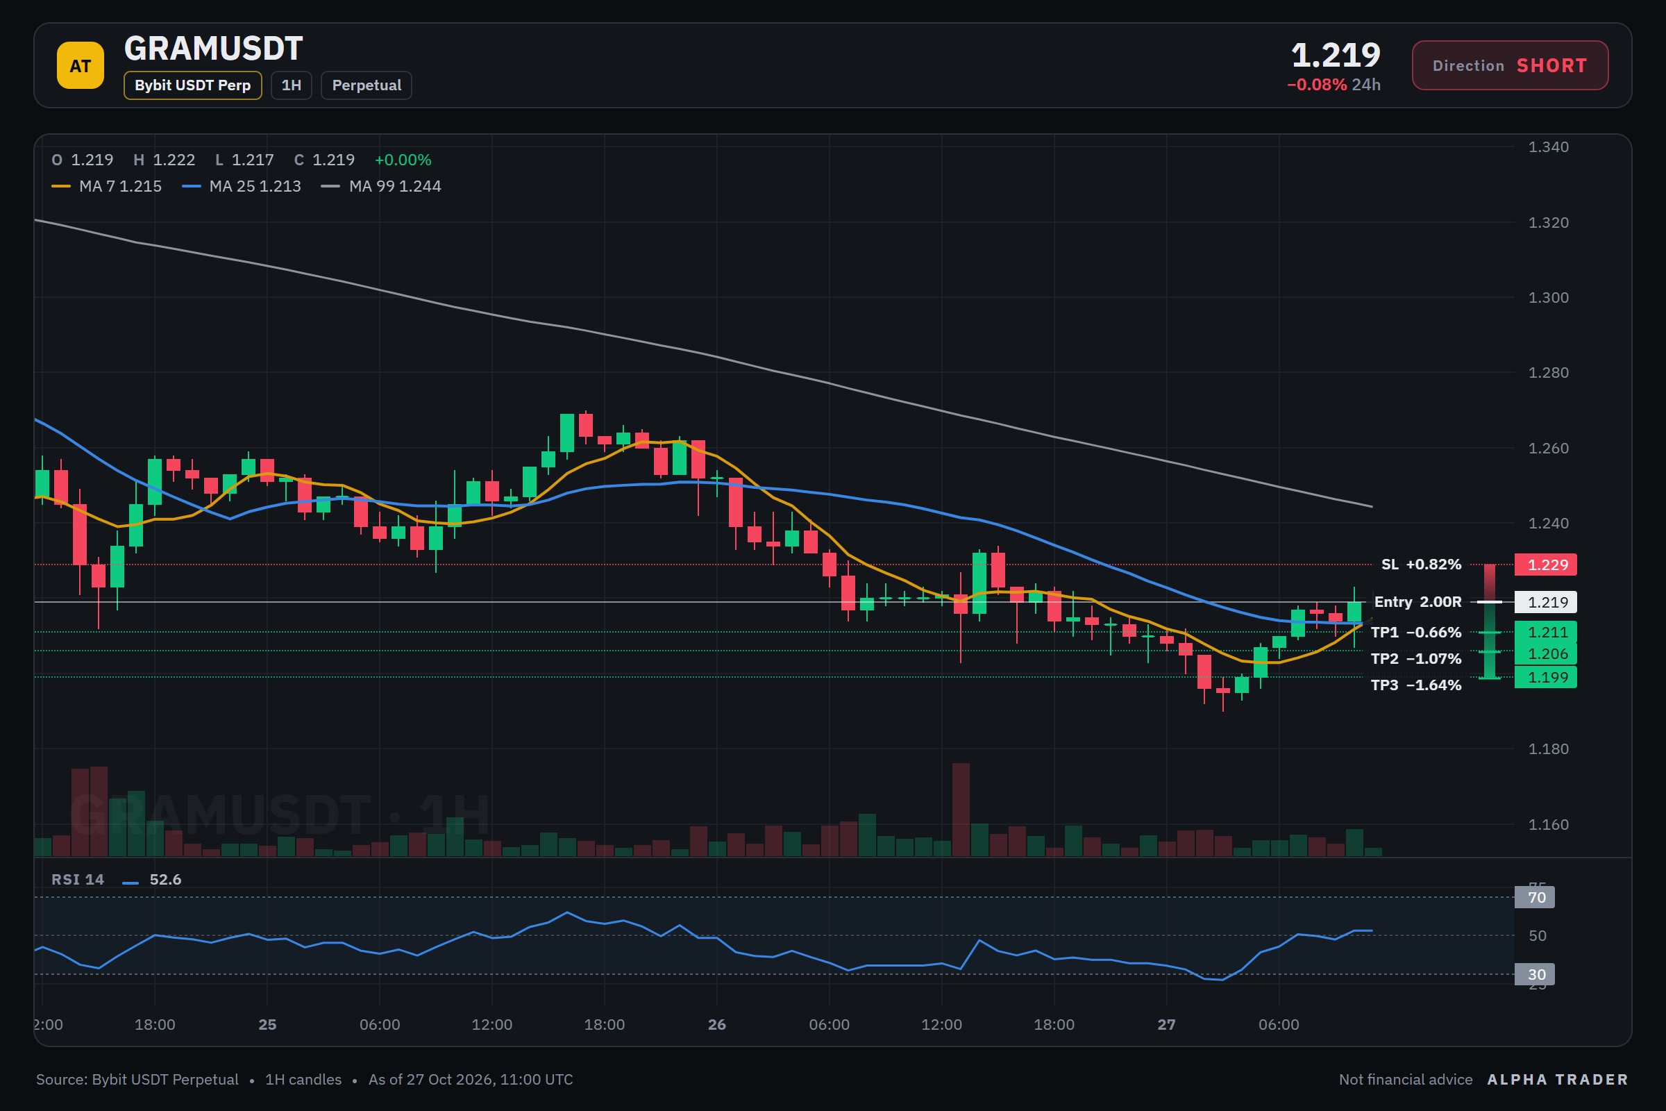Click the O 1.219 open value
The image size is (1666, 1111).
coord(82,160)
